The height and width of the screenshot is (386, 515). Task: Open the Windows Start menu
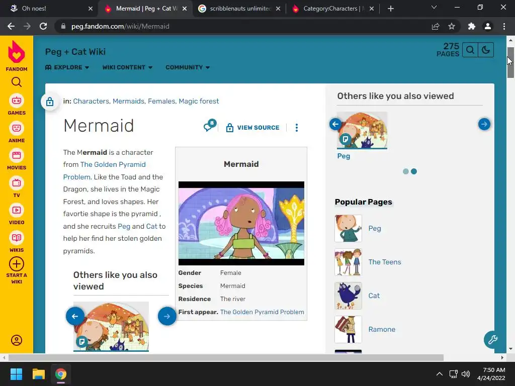pos(16,374)
